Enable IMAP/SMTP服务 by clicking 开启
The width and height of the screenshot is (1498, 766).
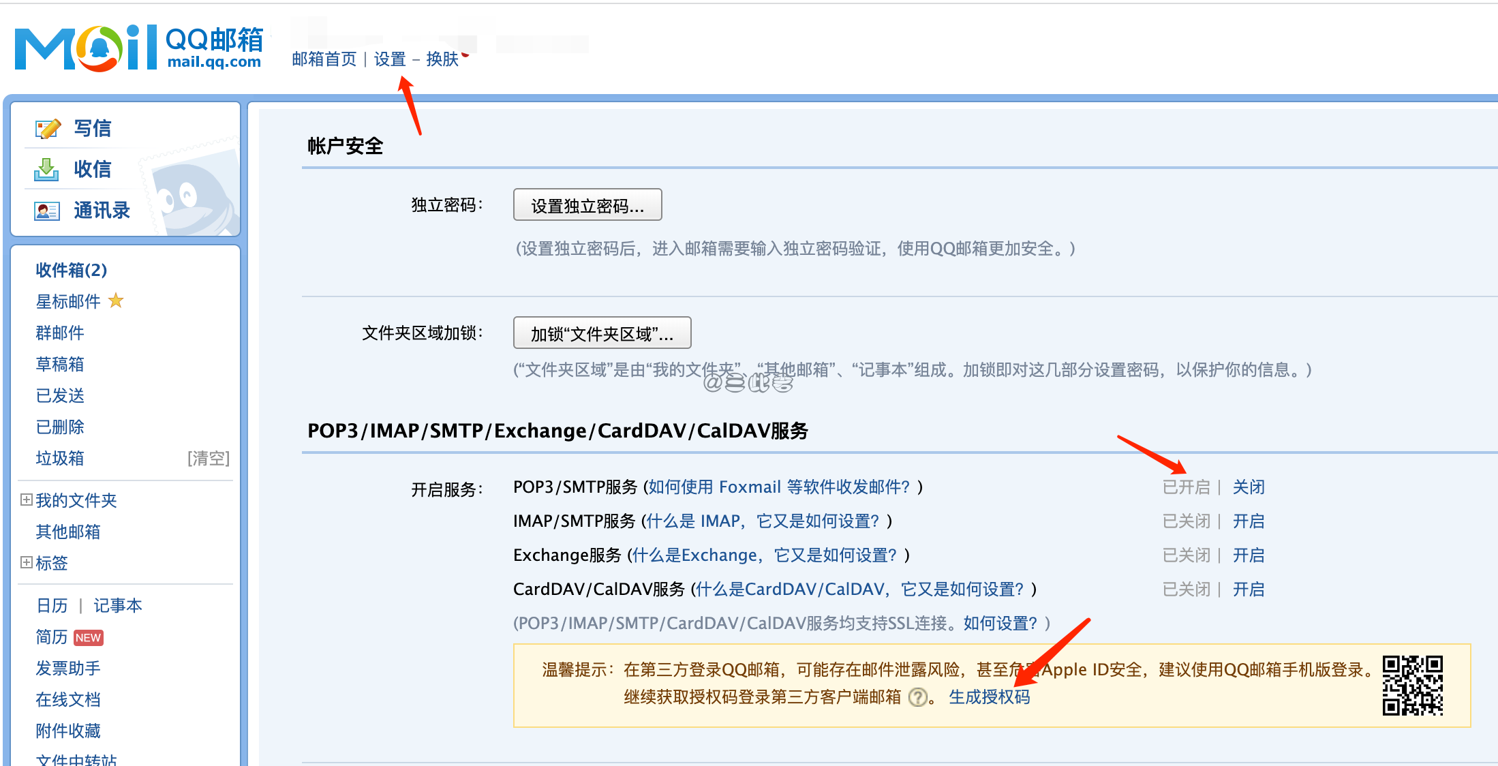point(1248,521)
